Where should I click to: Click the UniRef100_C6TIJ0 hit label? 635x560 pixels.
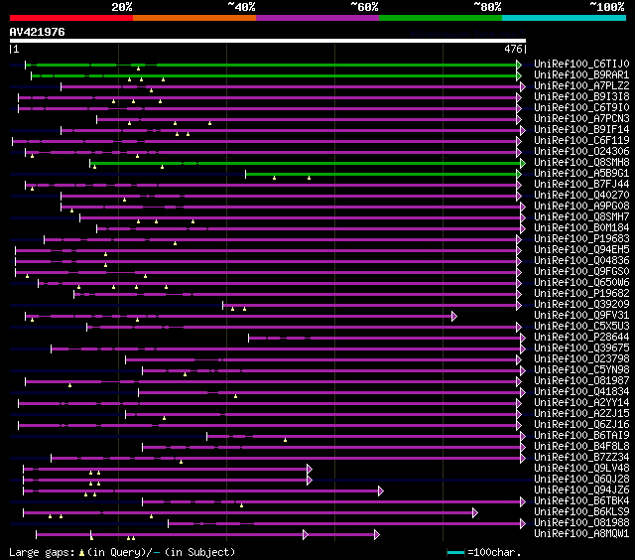pos(581,64)
